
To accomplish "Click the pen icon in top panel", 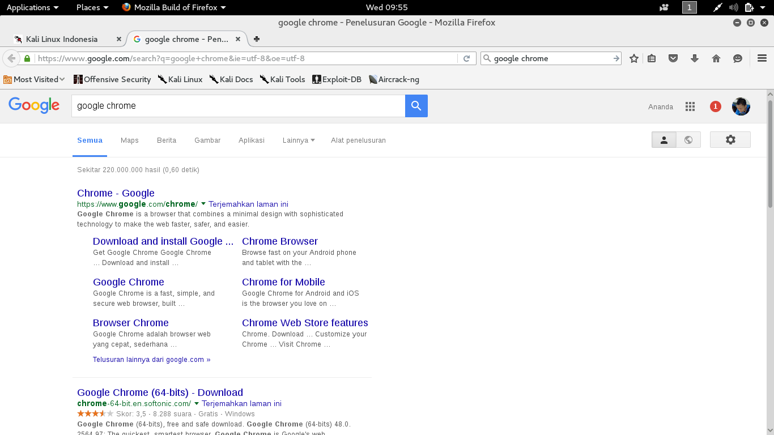I will point(718,7).
